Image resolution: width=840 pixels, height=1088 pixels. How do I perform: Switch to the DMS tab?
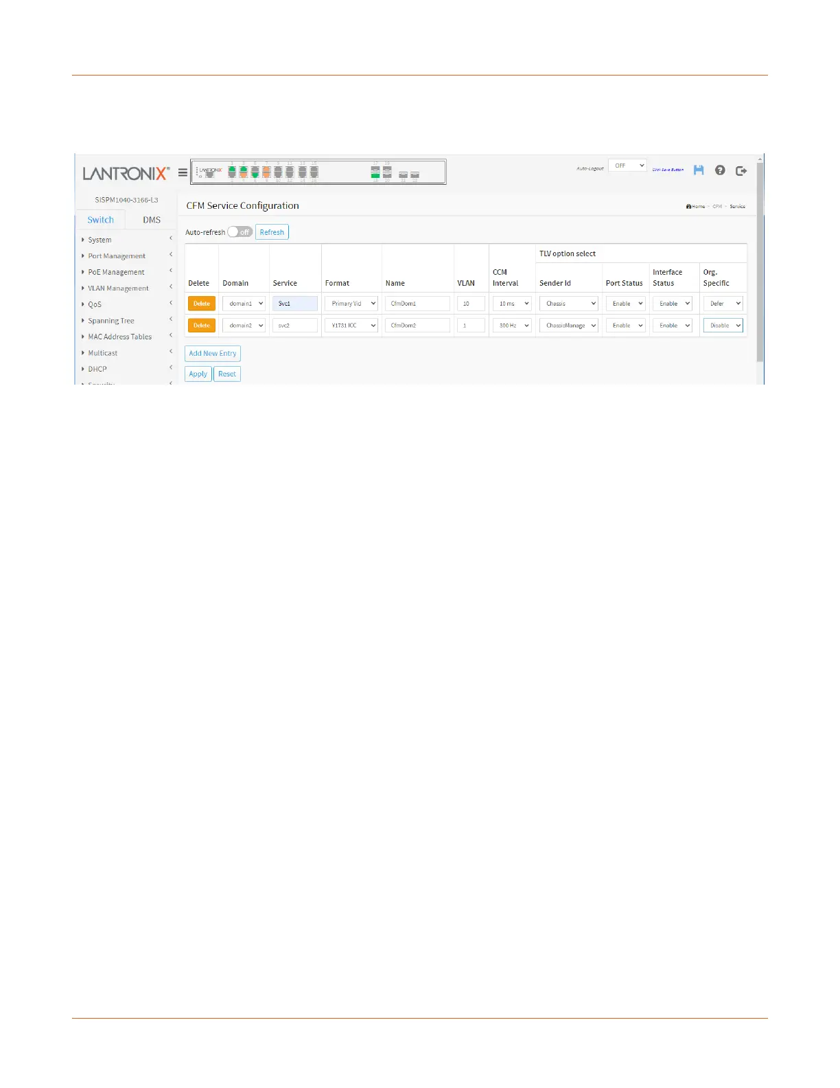click(x=152, y=220)
